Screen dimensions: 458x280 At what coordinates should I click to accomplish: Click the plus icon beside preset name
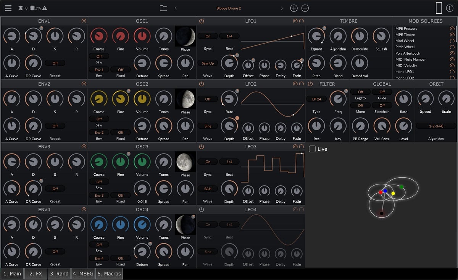tap(294, 8)
